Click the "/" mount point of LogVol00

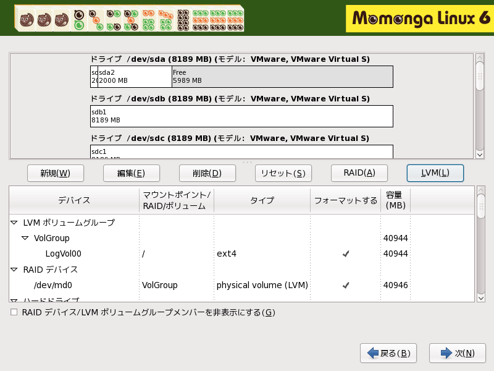click(143, 254)
